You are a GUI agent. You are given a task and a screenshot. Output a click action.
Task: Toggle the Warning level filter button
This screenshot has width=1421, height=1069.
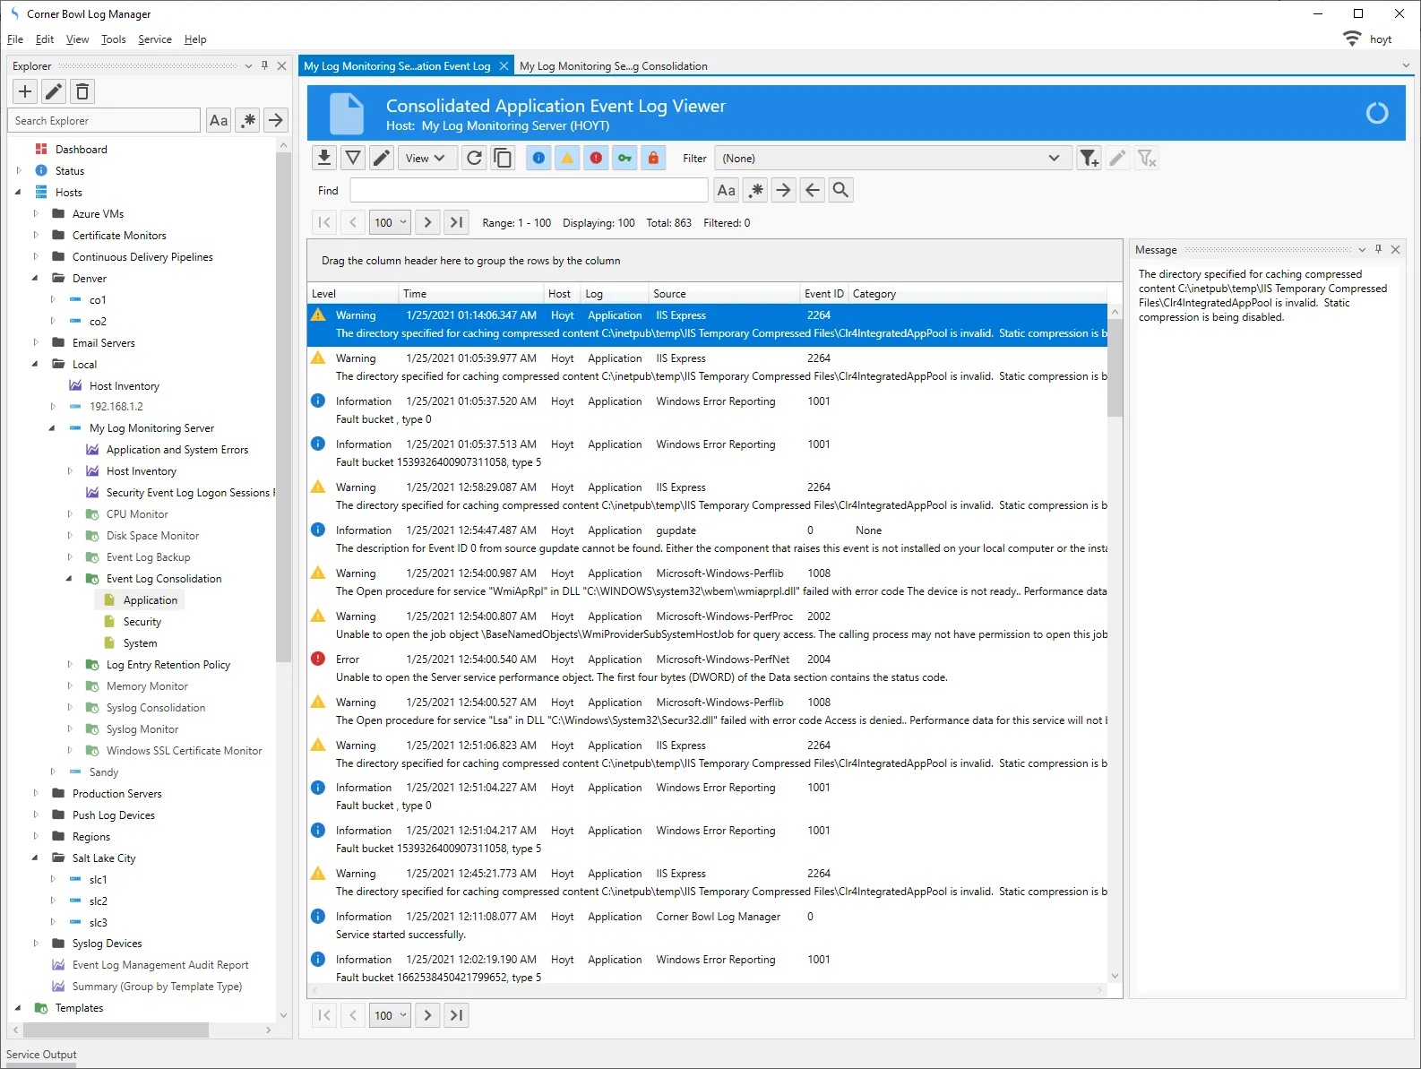point(567,159)
